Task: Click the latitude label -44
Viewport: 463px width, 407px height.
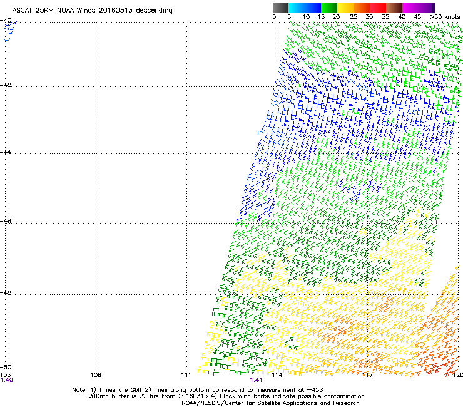Action: point(6,152)
